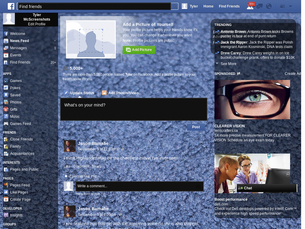Open News Feed icon in sidebar
The image size is (305, 229).
[x=6, y=41]
